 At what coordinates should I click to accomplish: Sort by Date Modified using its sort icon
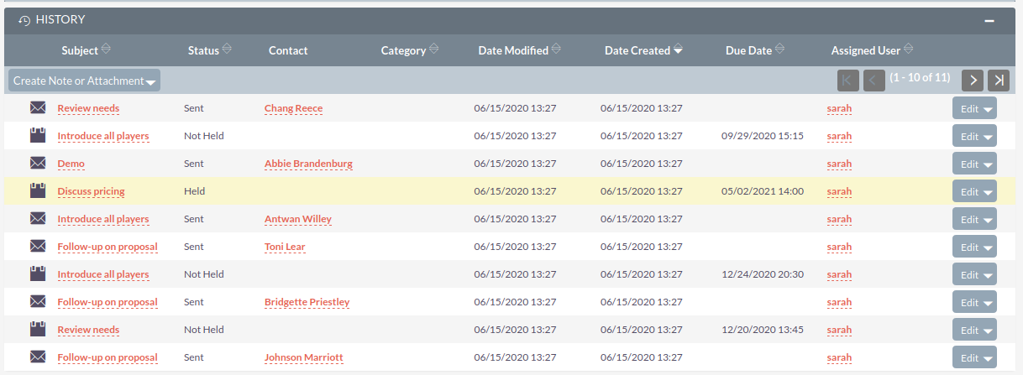[x=556, y=49]
